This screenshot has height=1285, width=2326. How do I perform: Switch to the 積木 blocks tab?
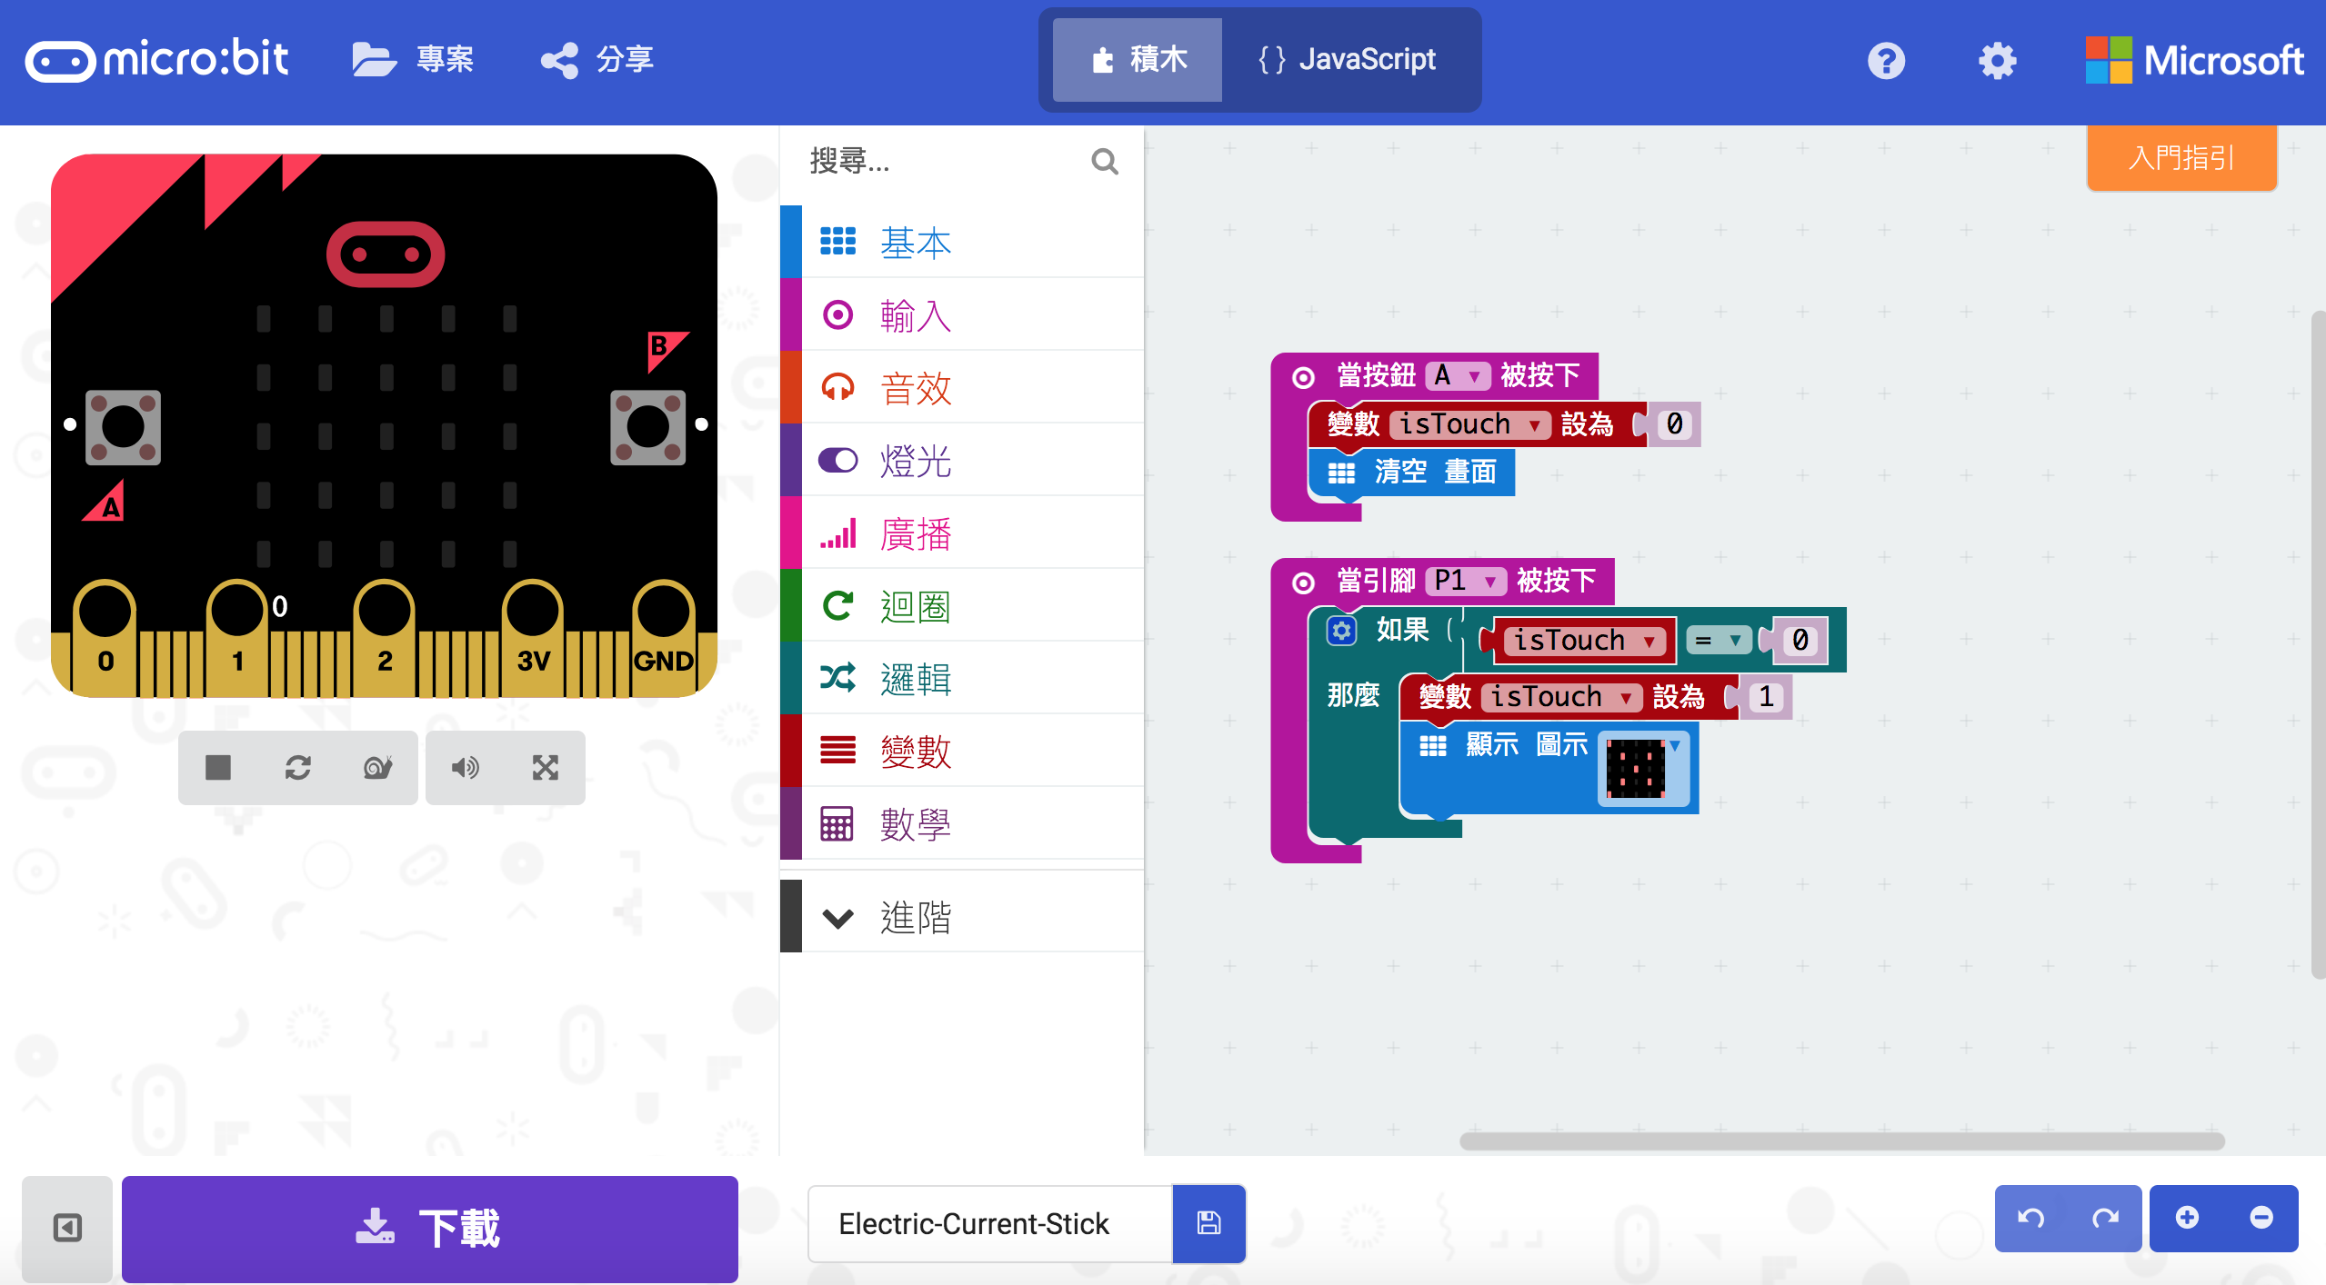(1138, 60)
